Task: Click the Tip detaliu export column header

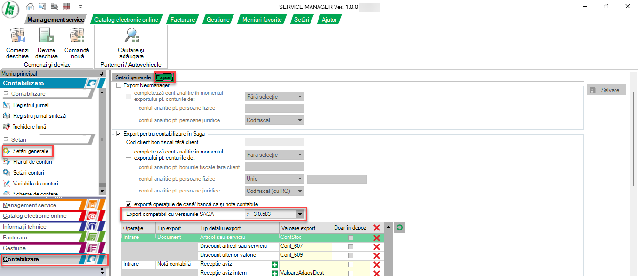Action: click(238, 228)
